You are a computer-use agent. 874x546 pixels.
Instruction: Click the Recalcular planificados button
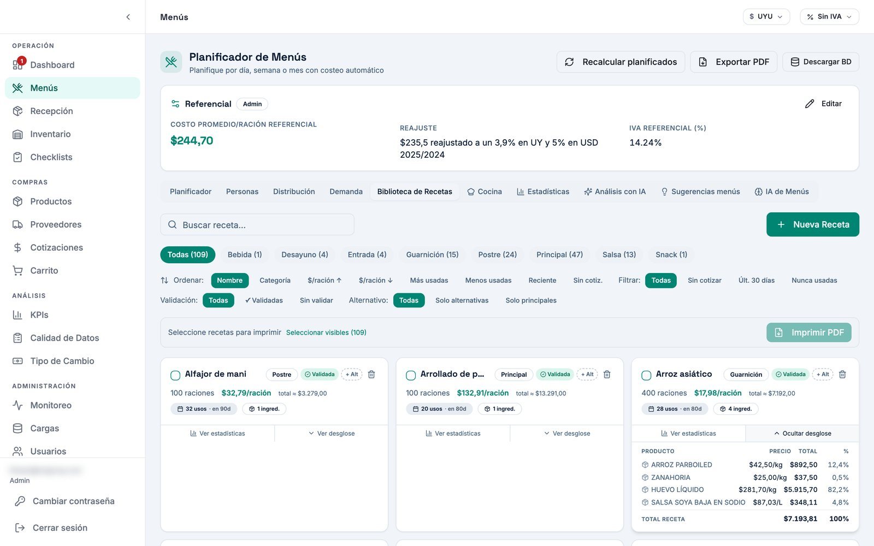click(x=621, y=62)
